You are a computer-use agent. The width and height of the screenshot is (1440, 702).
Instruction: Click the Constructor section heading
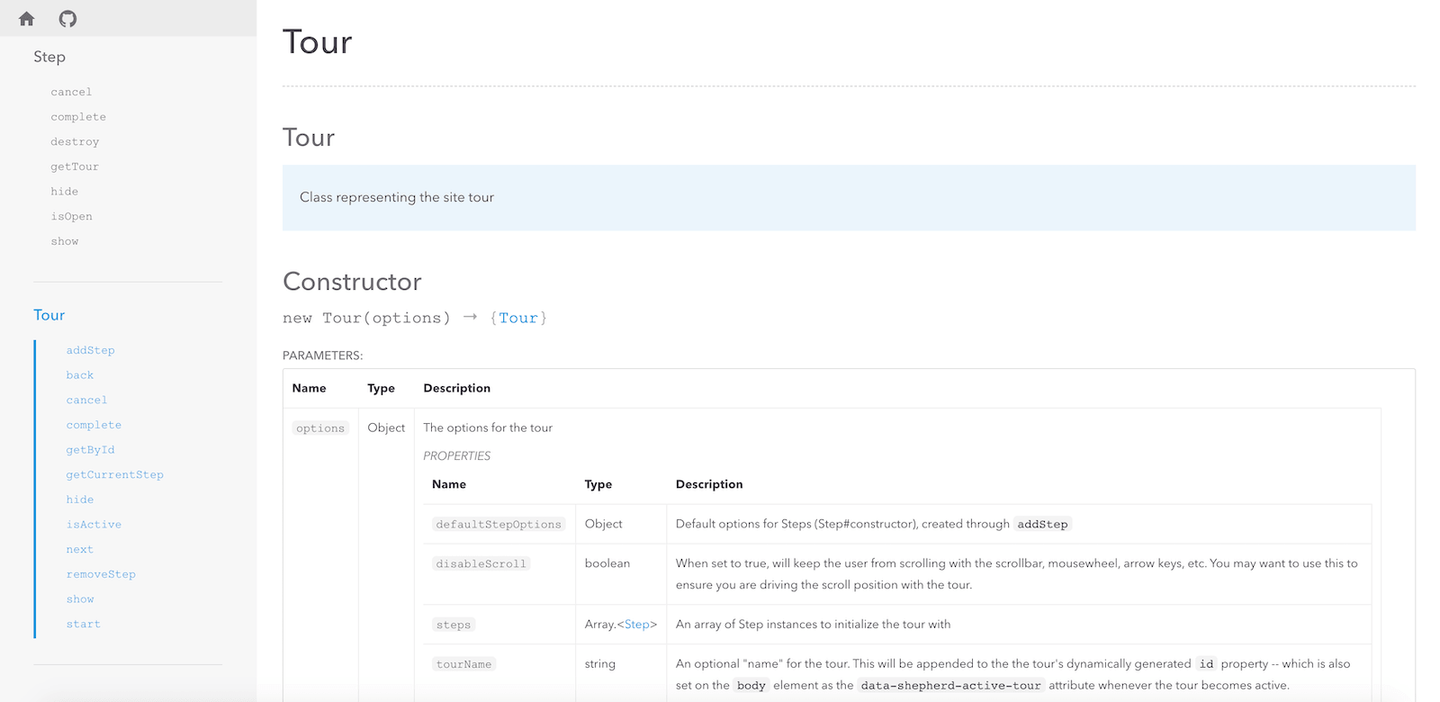coord(352,282)
